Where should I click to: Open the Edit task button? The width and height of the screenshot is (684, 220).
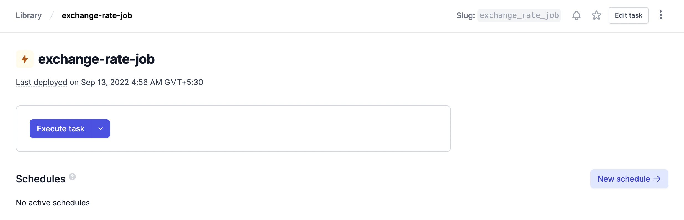(628, 15)
